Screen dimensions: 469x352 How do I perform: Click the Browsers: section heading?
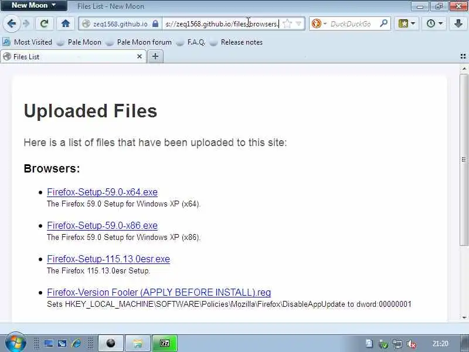52,168
